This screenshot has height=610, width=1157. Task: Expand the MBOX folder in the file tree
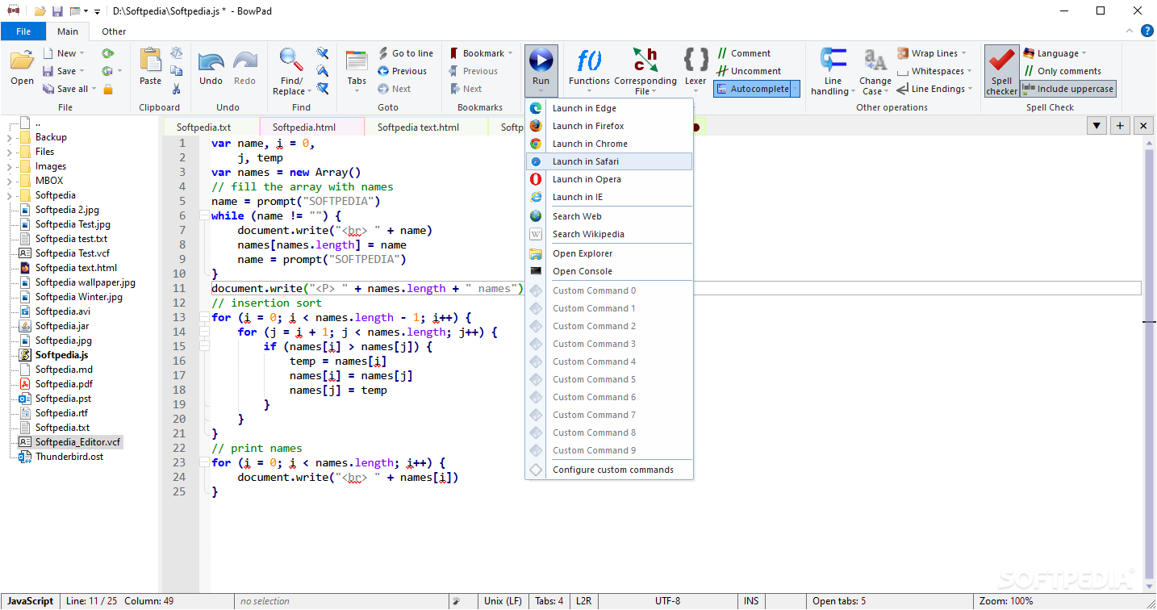click(10, 181)
